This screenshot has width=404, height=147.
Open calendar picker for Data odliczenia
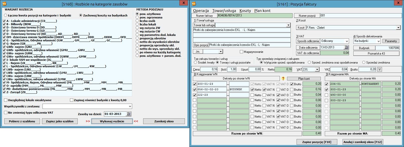pyautogui.click(x=346, y=47)
